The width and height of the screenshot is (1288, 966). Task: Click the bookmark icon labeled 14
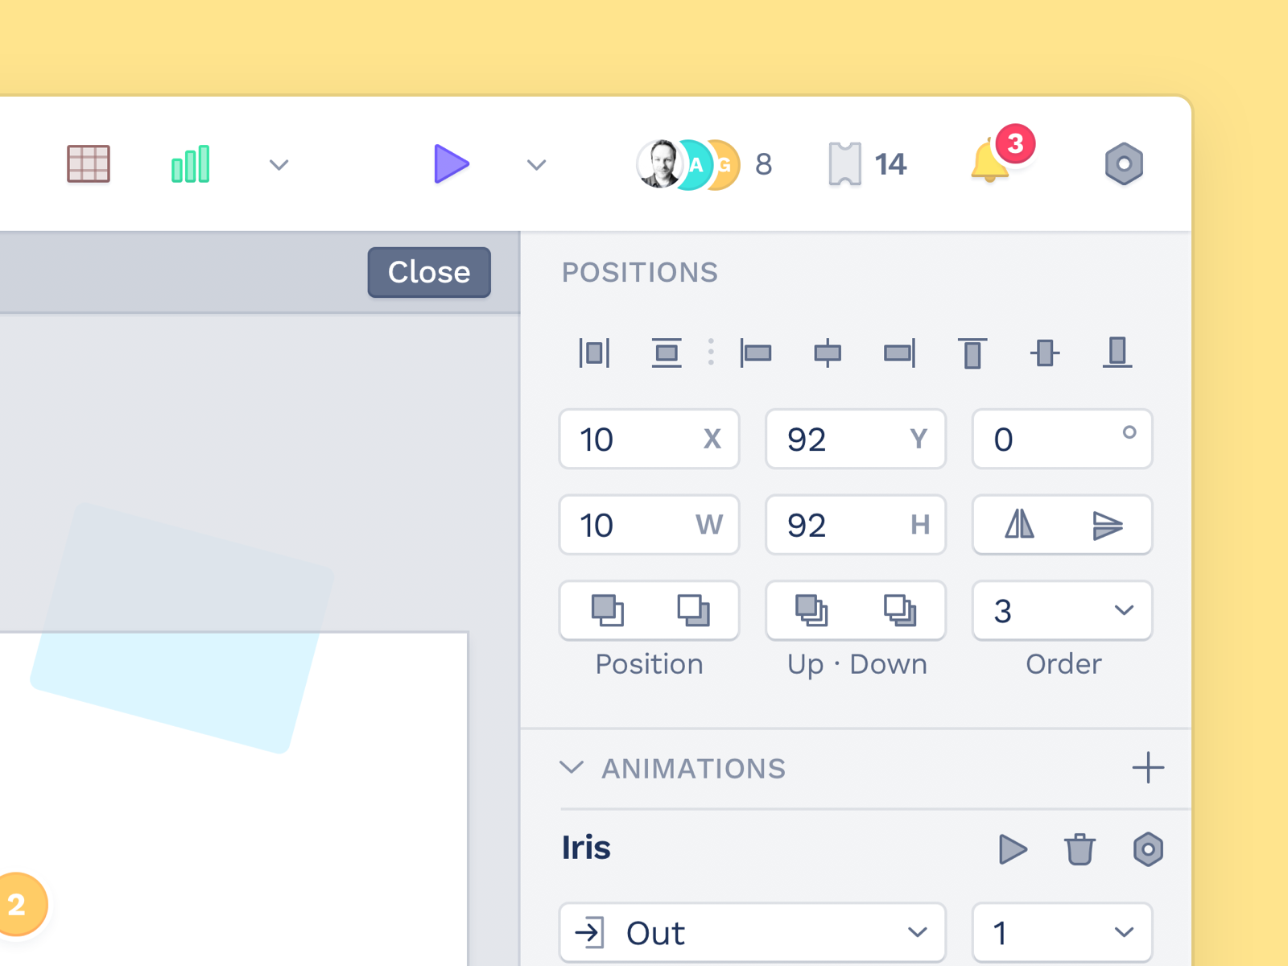click(x=844, y=164)
